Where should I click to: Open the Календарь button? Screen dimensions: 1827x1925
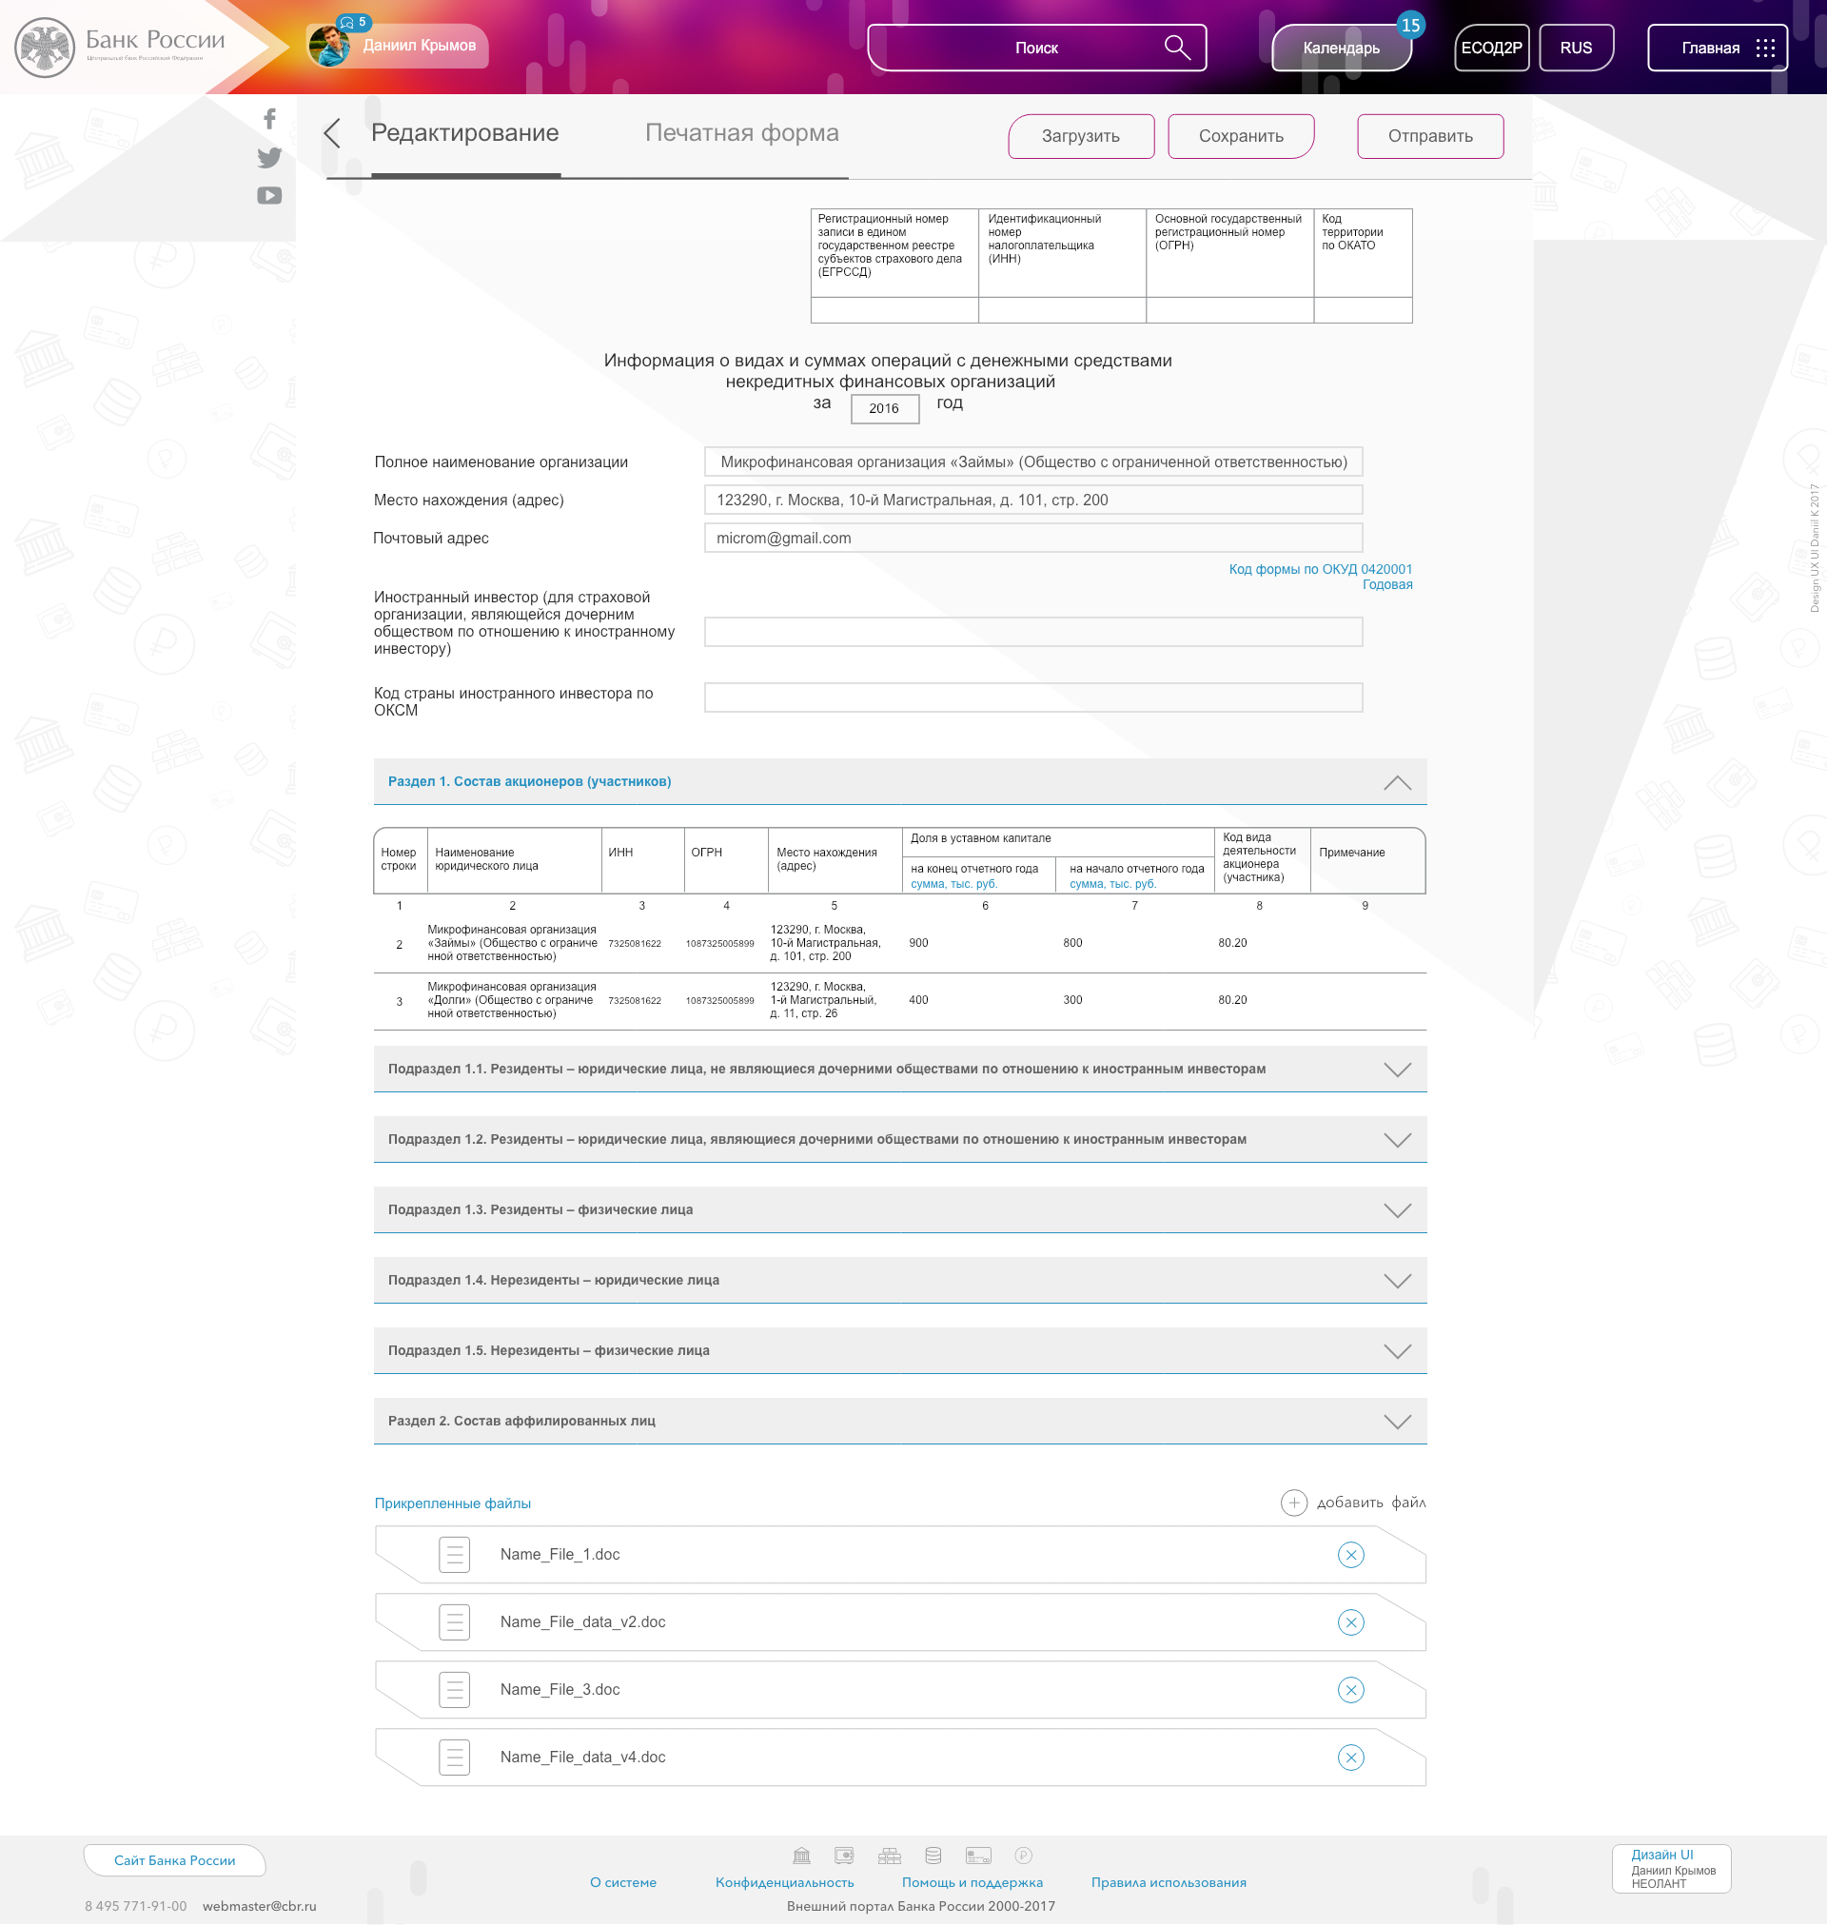(1341, 48)
